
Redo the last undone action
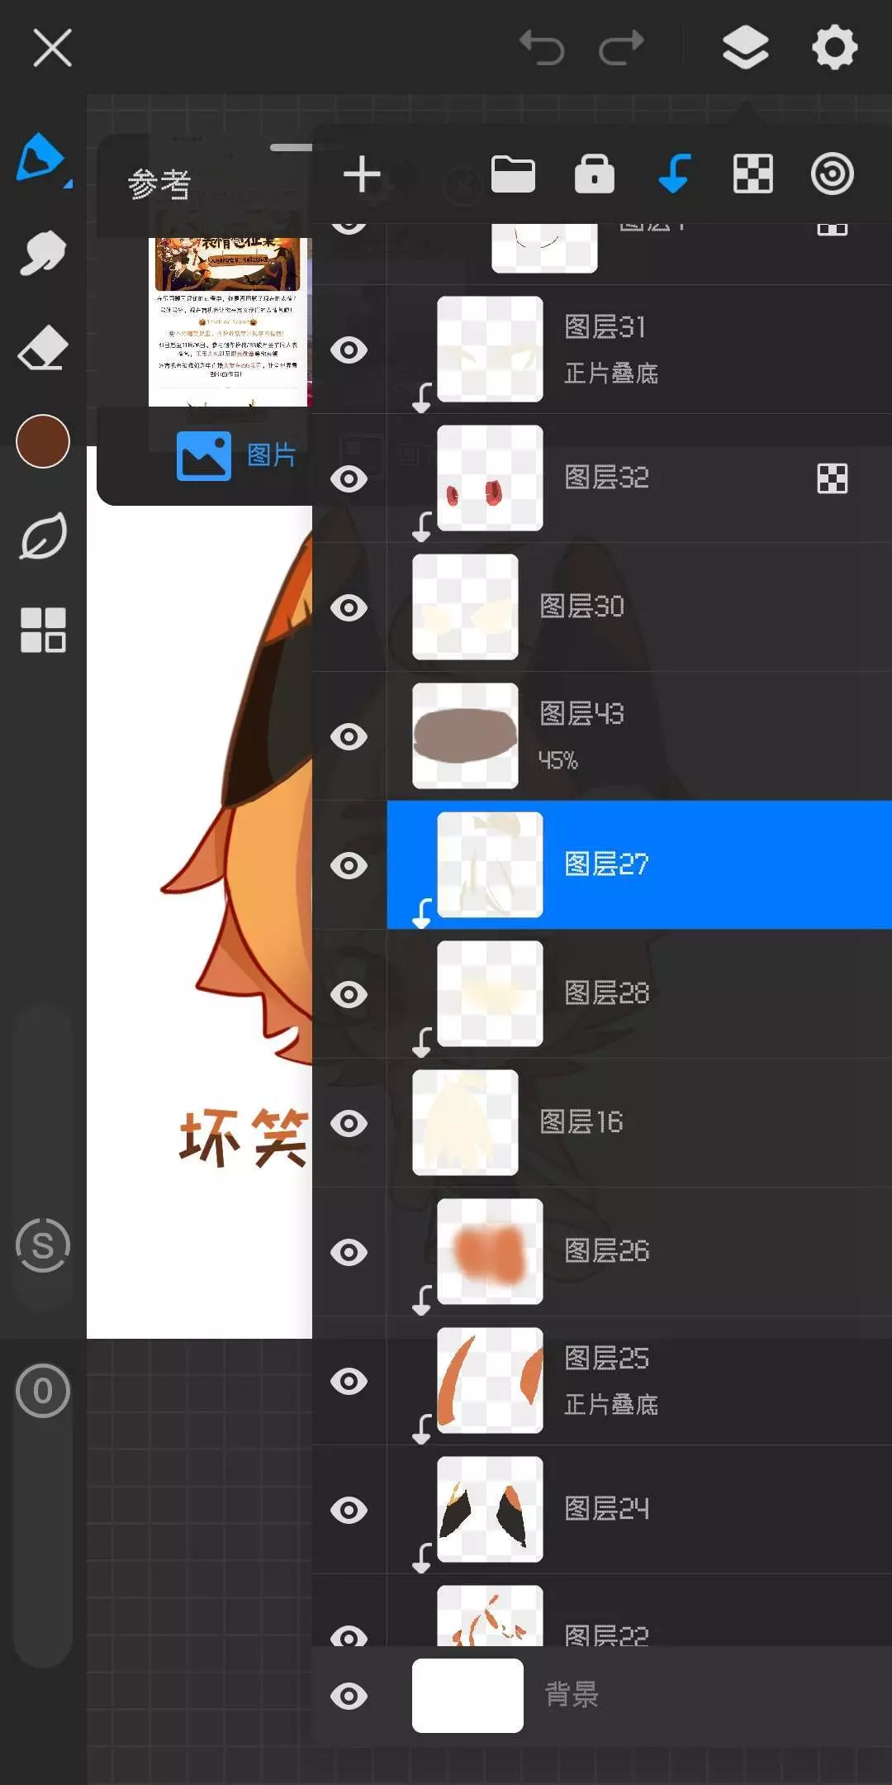621,47
